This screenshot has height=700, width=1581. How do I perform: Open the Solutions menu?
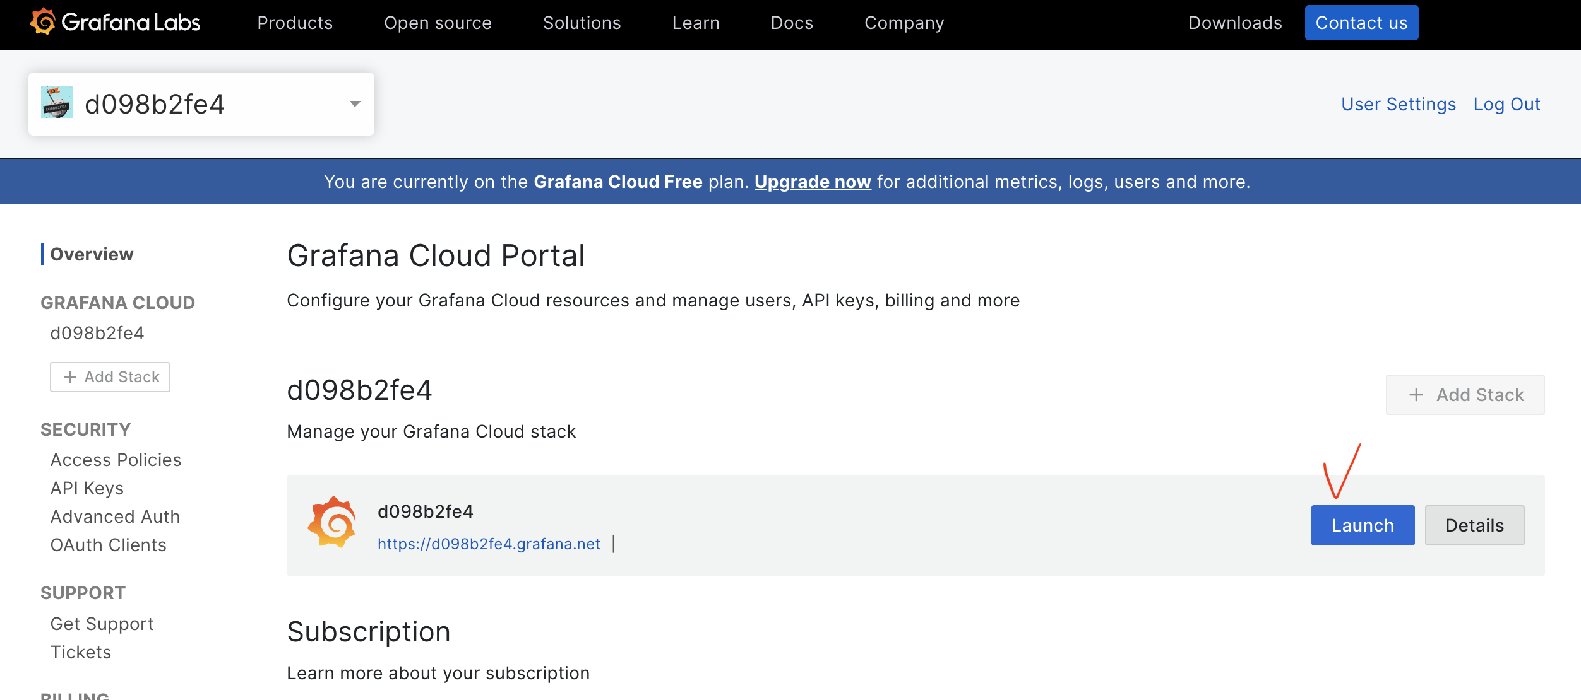582,23
